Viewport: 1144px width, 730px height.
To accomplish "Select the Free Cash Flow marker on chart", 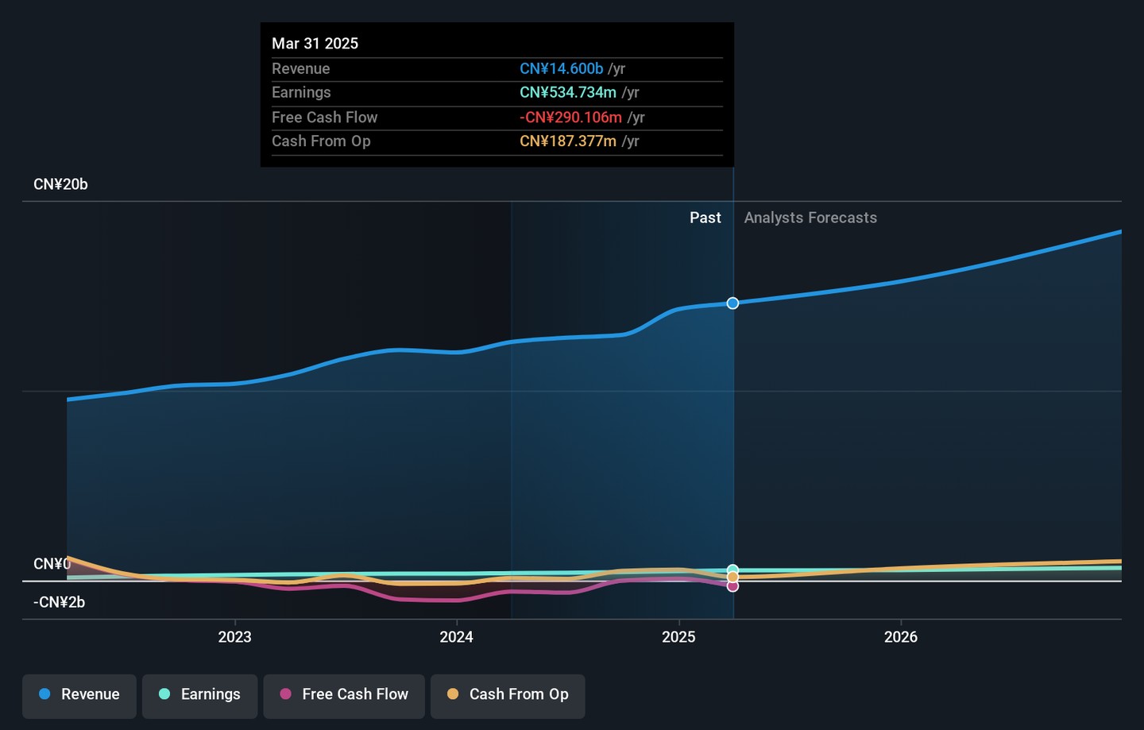I will point(732,586).
